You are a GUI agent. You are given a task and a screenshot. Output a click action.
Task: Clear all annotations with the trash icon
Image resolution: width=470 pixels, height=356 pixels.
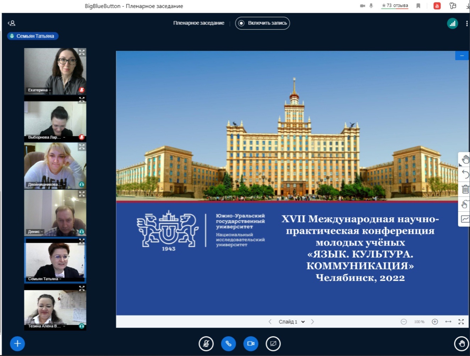[465, 189]
